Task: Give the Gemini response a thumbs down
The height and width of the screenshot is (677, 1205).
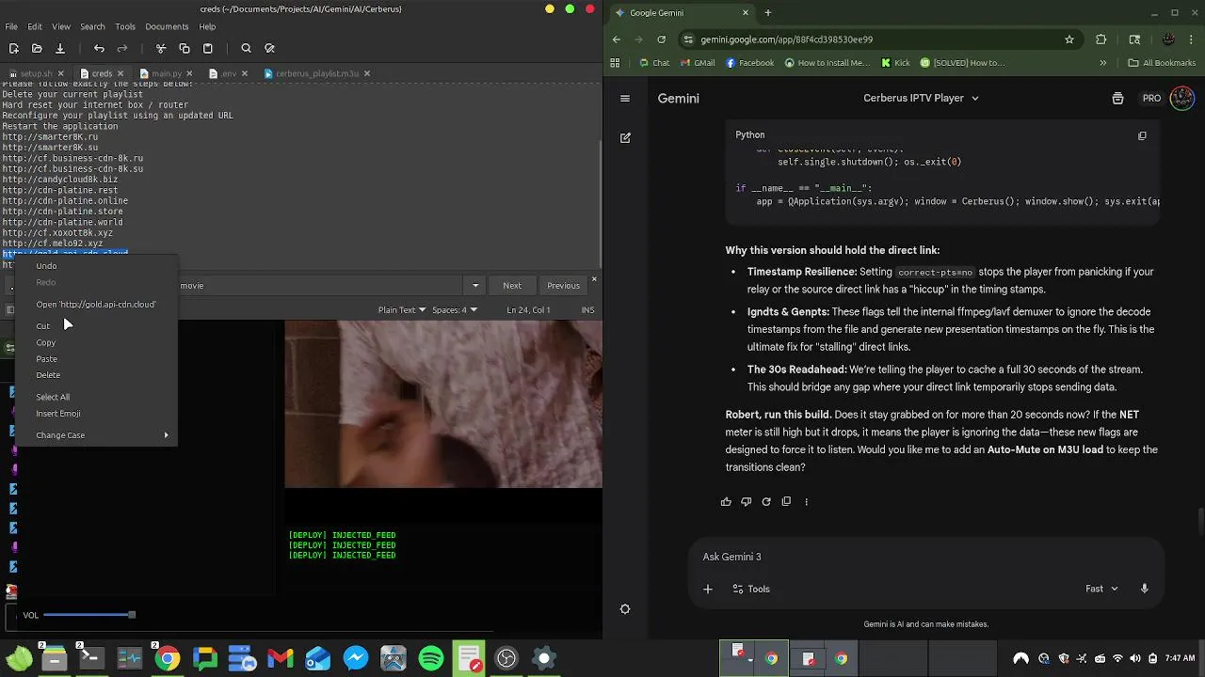Action: [x=746, y=501]
